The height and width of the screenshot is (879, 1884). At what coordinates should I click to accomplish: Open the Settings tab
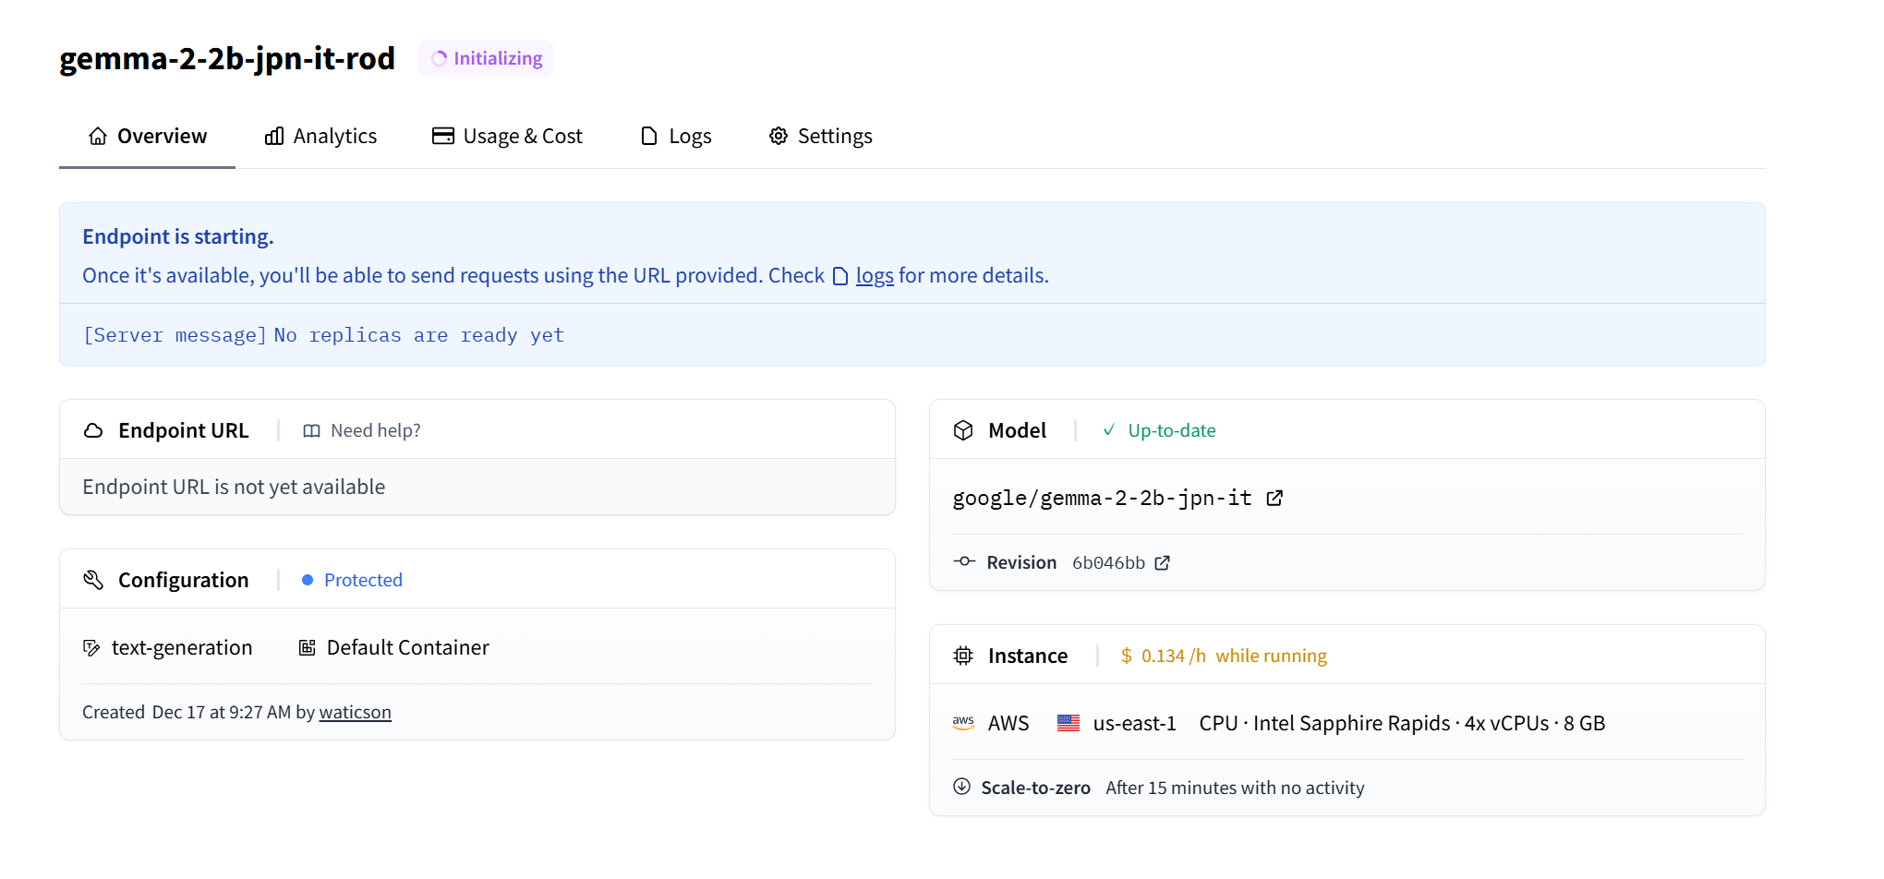point(821,137)
